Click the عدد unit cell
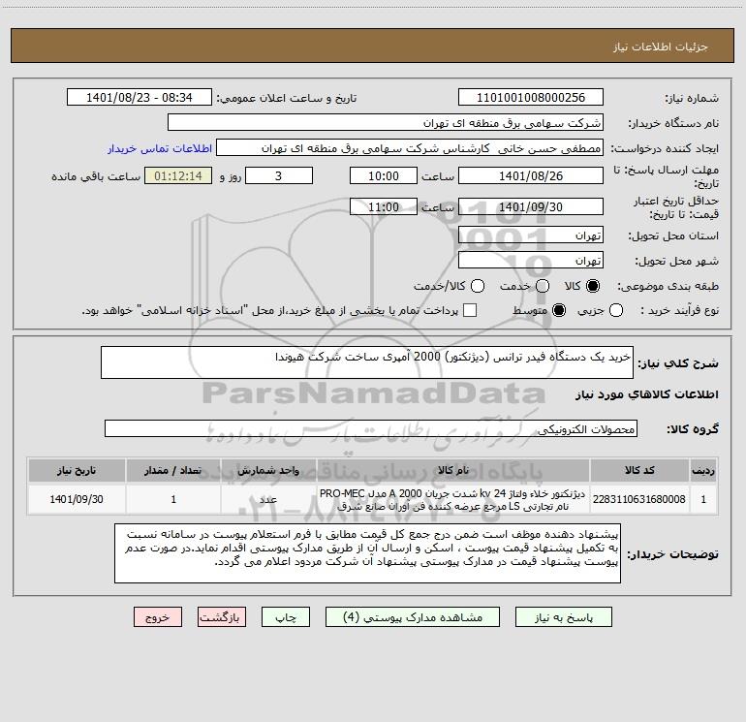Image resolution: width=746 pixels, height=722 pixels. pos(268,499)
